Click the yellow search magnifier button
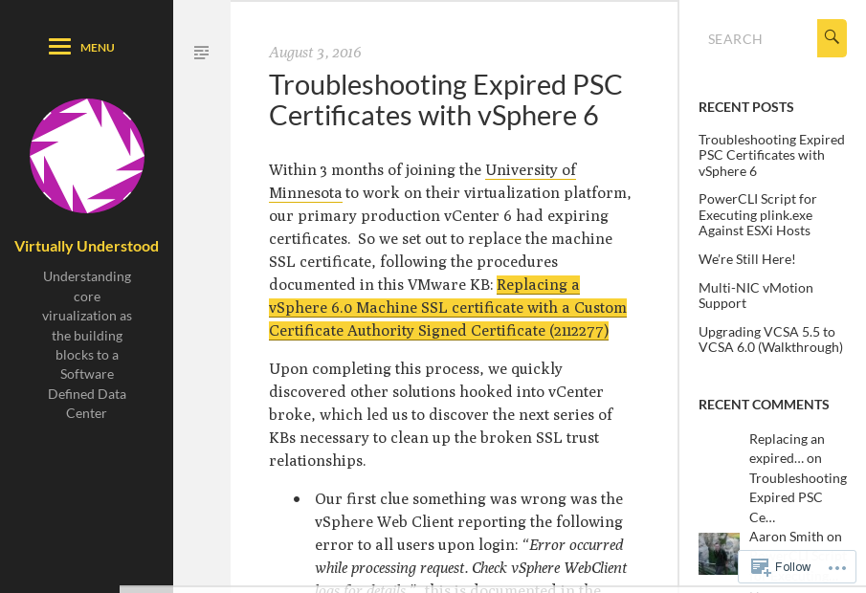 [832, 38]
